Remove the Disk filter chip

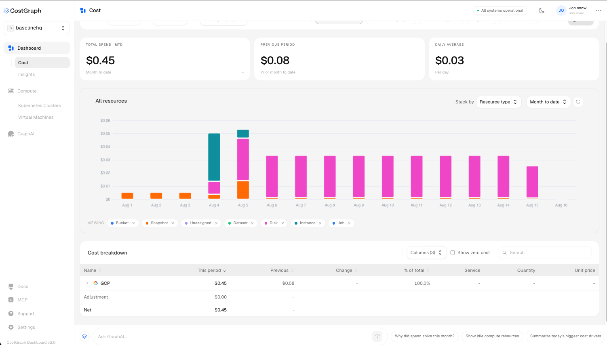tap(282, 223)
